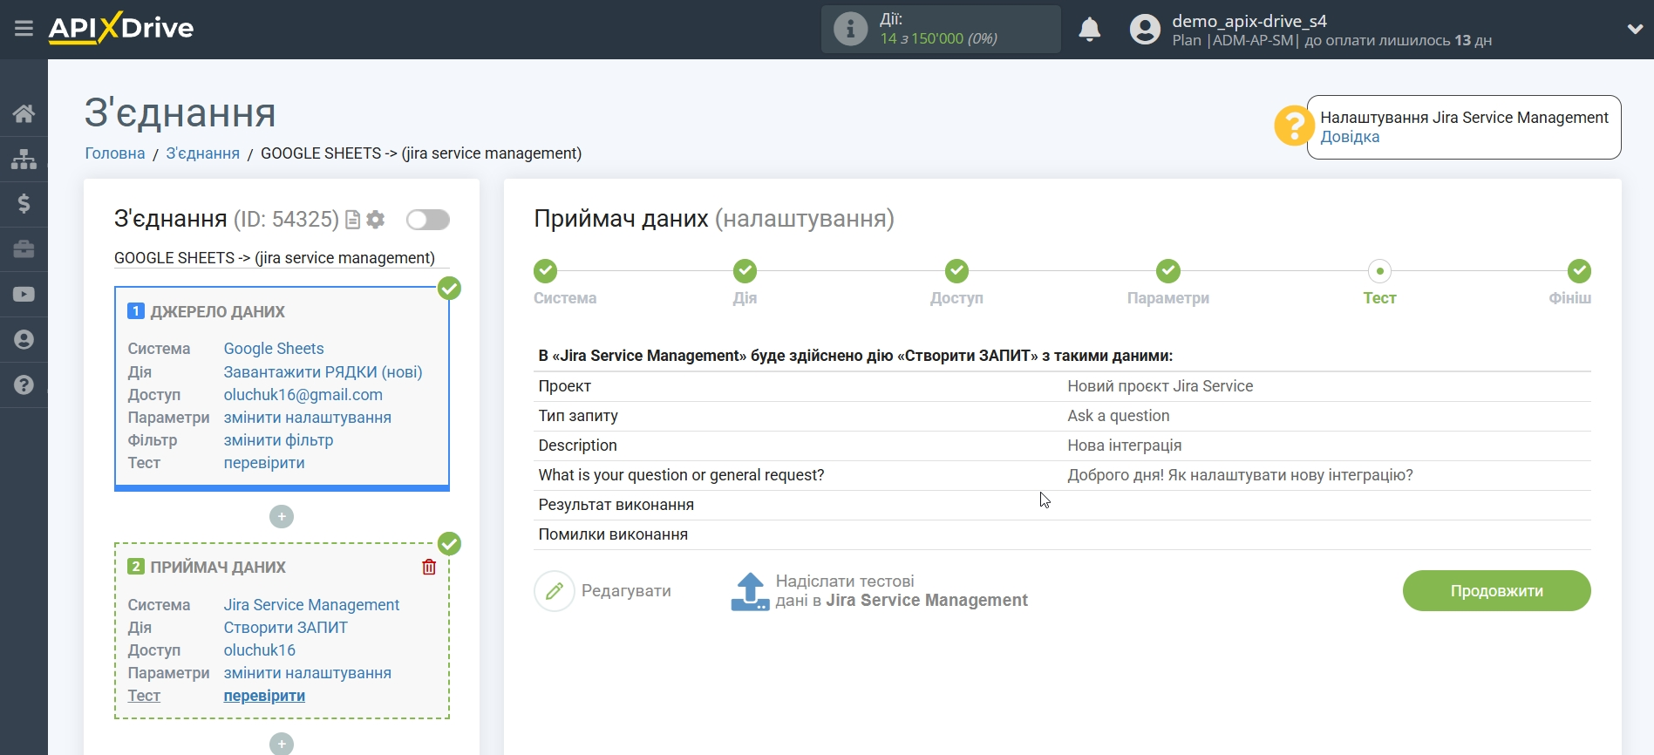Click the 'Помилки виконання' row label
This screenshot has width=1654, height=755.
tap(613, 534)
